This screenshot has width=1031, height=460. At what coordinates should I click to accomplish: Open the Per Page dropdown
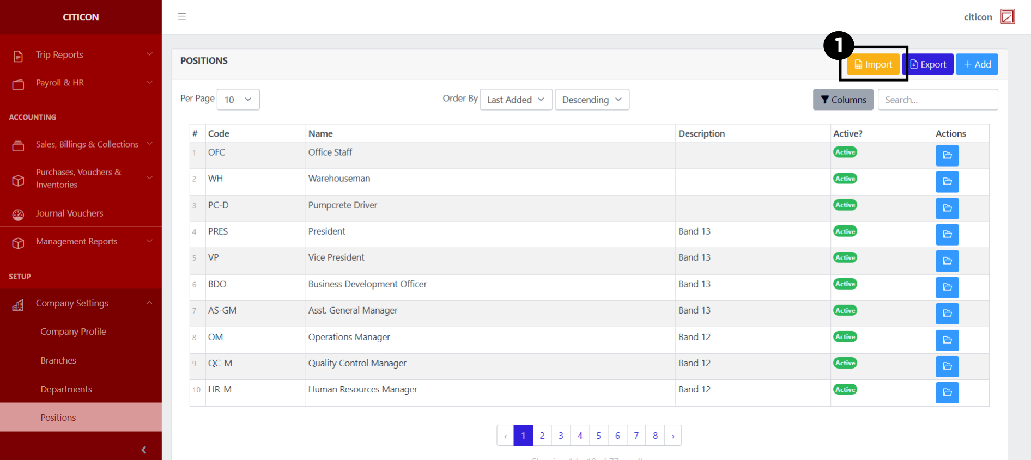tap(238, 100)
